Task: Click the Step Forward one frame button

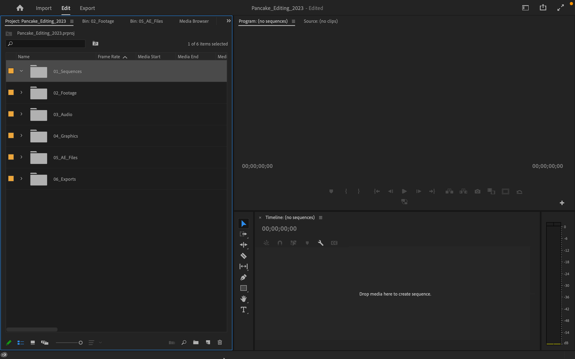Action: pyautogui.click(x=418, y=191)
